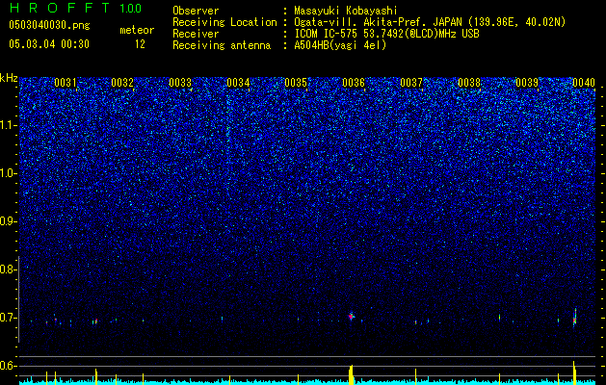Viewport: 606px width, 385px height.
Task: Click time marker 0035
Action: [x=296, y=83]
